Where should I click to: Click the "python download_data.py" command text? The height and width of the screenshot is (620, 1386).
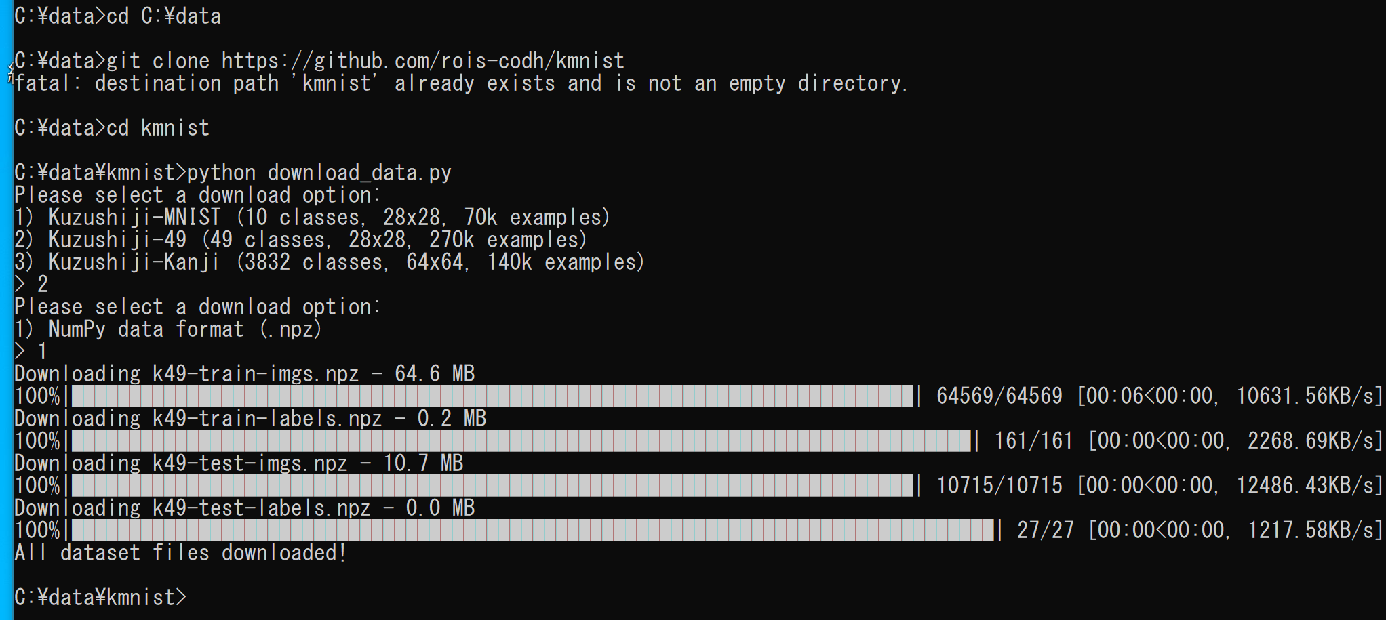click(319, 173)
